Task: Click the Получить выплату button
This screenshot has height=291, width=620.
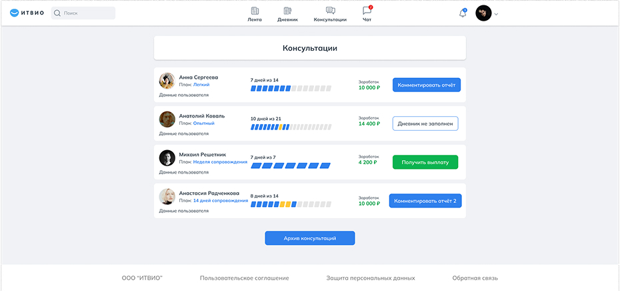Action: coord(425,162)
